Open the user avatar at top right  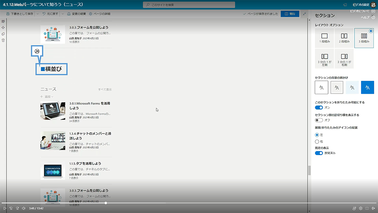pos(373,5)
